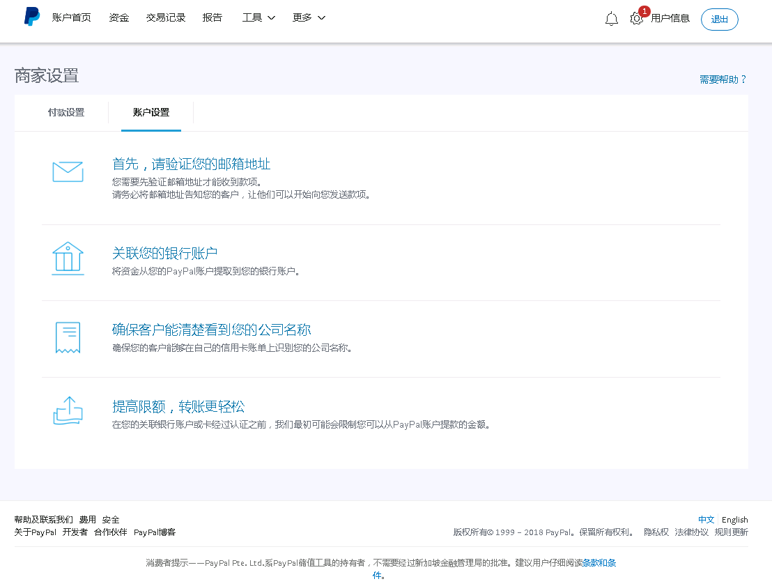The width and height of the screenshot is (772, 586).
Task: Open the 工具 dropdown menu
Action: click(x=258, y=17)
